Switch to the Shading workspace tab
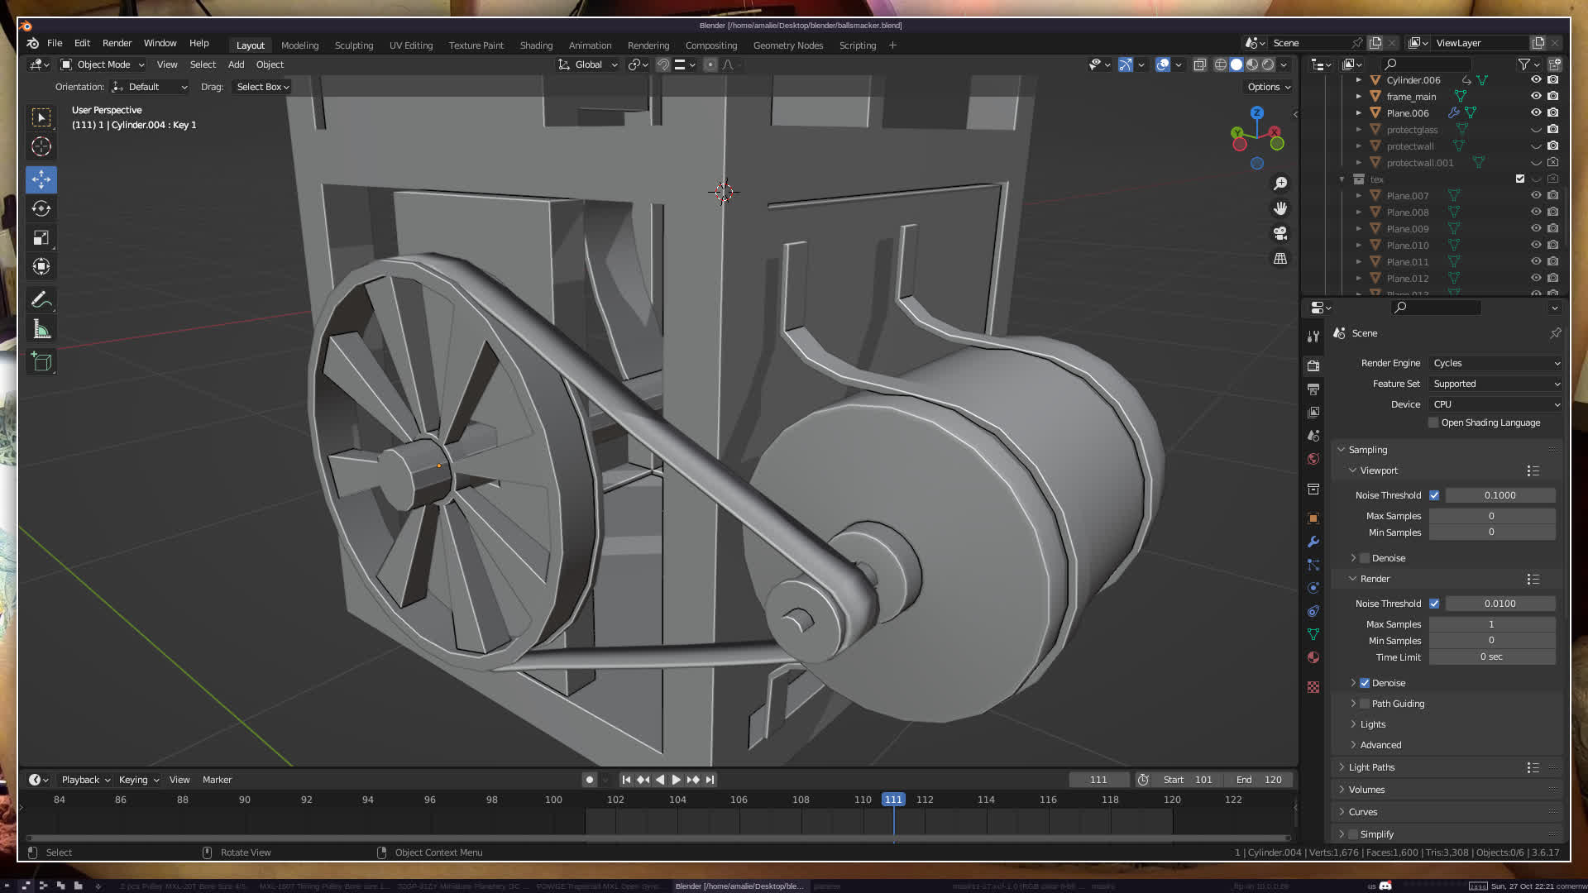 [536, 45]
